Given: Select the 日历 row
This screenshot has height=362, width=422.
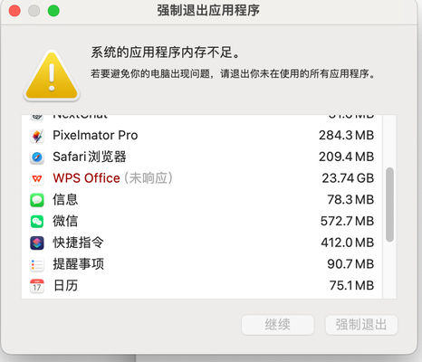Looking at the screenshot, I should (x=202, y=285).
